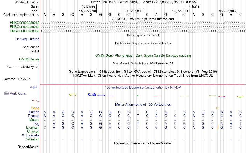Image resolution: width=246 pixels, height=153 pixels.
Task: Click the Human Feb. 2009 (GRCh37/hg19) position title
Action: [x=115, y=2]
